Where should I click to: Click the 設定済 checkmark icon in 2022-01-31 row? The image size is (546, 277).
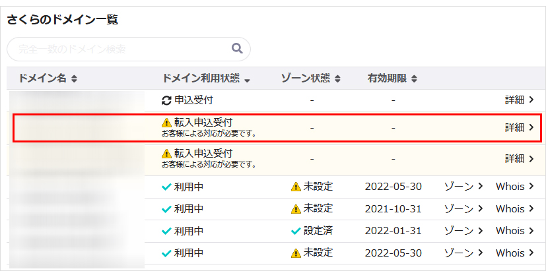coord(296,231)
